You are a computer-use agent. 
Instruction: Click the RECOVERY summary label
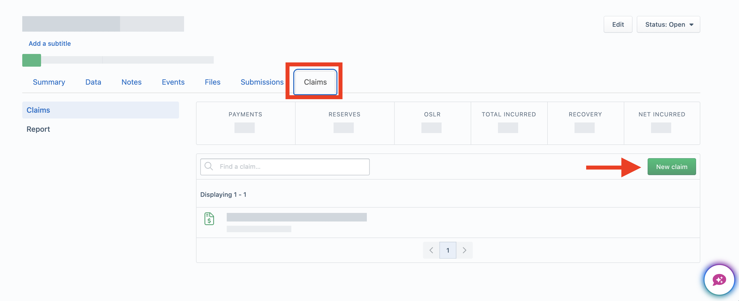coord(585,114)
